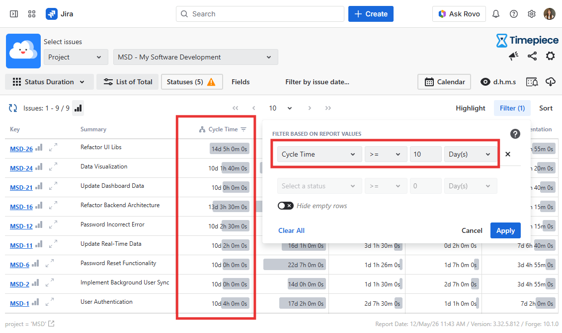Viewport: 562px width, 333px height.
Task: Open notifications bell
Action: click(496, 14)
